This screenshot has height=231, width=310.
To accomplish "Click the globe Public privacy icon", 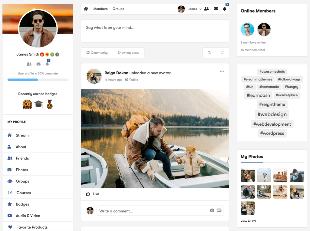I will click(x=127, y=80).
